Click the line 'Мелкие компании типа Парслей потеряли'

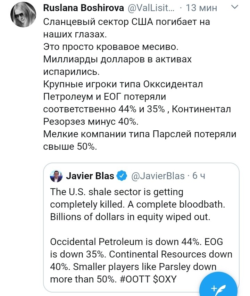pos(140,134)
